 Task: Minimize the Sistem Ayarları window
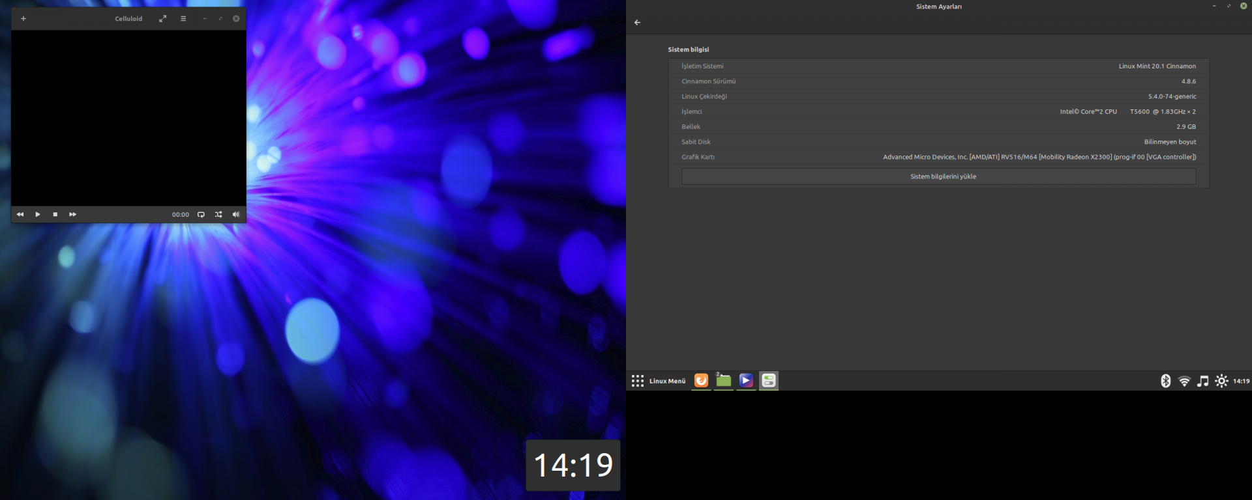(x=1214, y=6)
